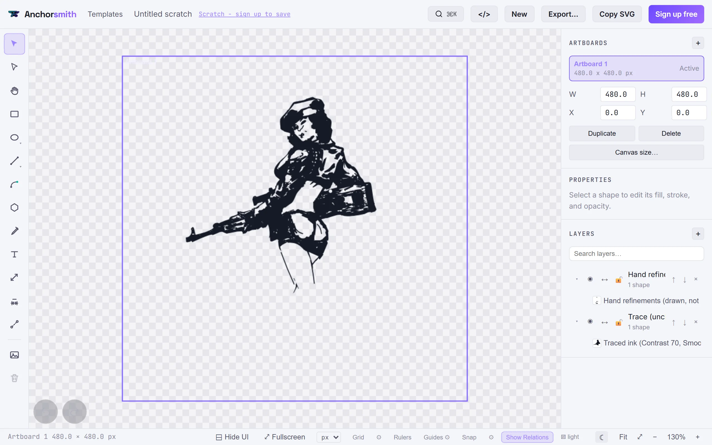Screen dimensions: 712x445
Task: Open the px units dropdown
Action: point(329,437)
